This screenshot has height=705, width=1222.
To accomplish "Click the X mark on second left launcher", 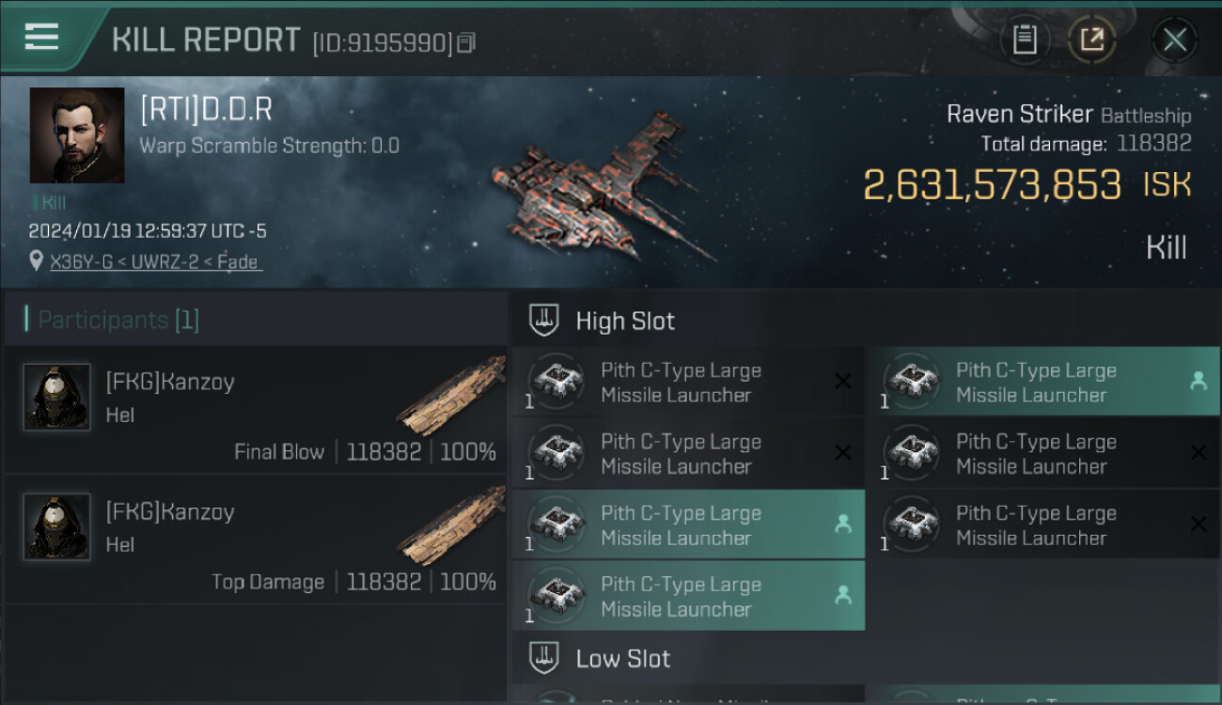I will coord(843,453).
